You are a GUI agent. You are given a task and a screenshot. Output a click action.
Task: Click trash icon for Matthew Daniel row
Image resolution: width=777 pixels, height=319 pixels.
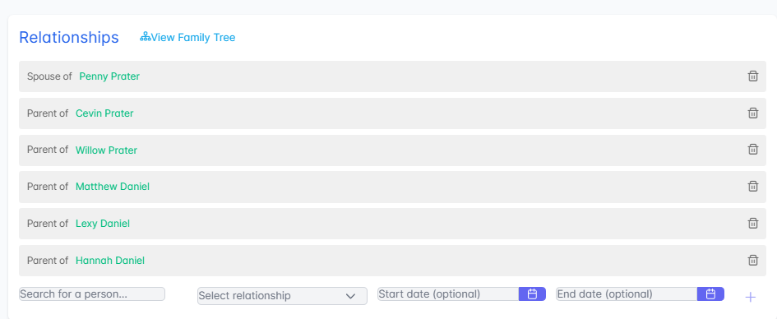click(752, 187)
